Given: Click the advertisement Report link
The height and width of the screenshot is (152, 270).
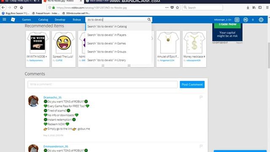Looking at the screenshot, I should 239,43.
